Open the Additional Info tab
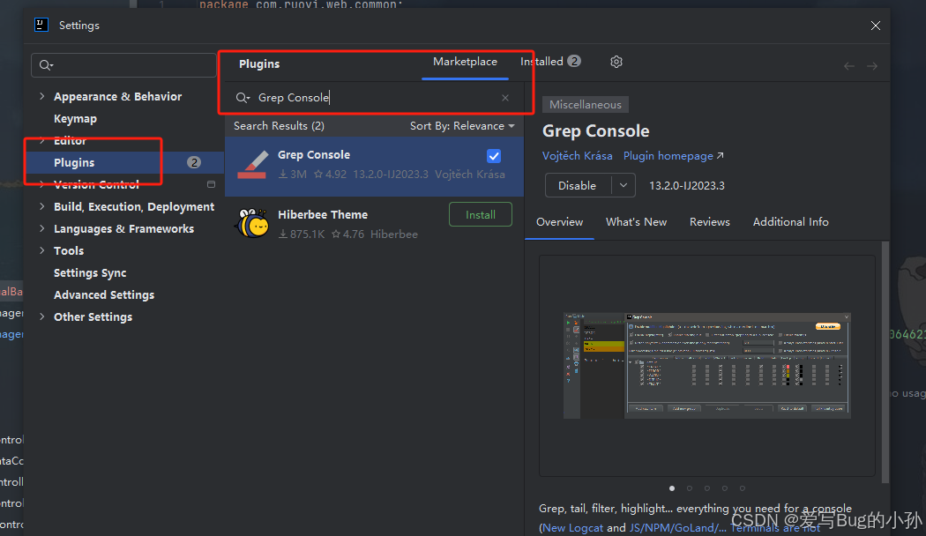Screen dimensions: 926x536 pos(790,222)
